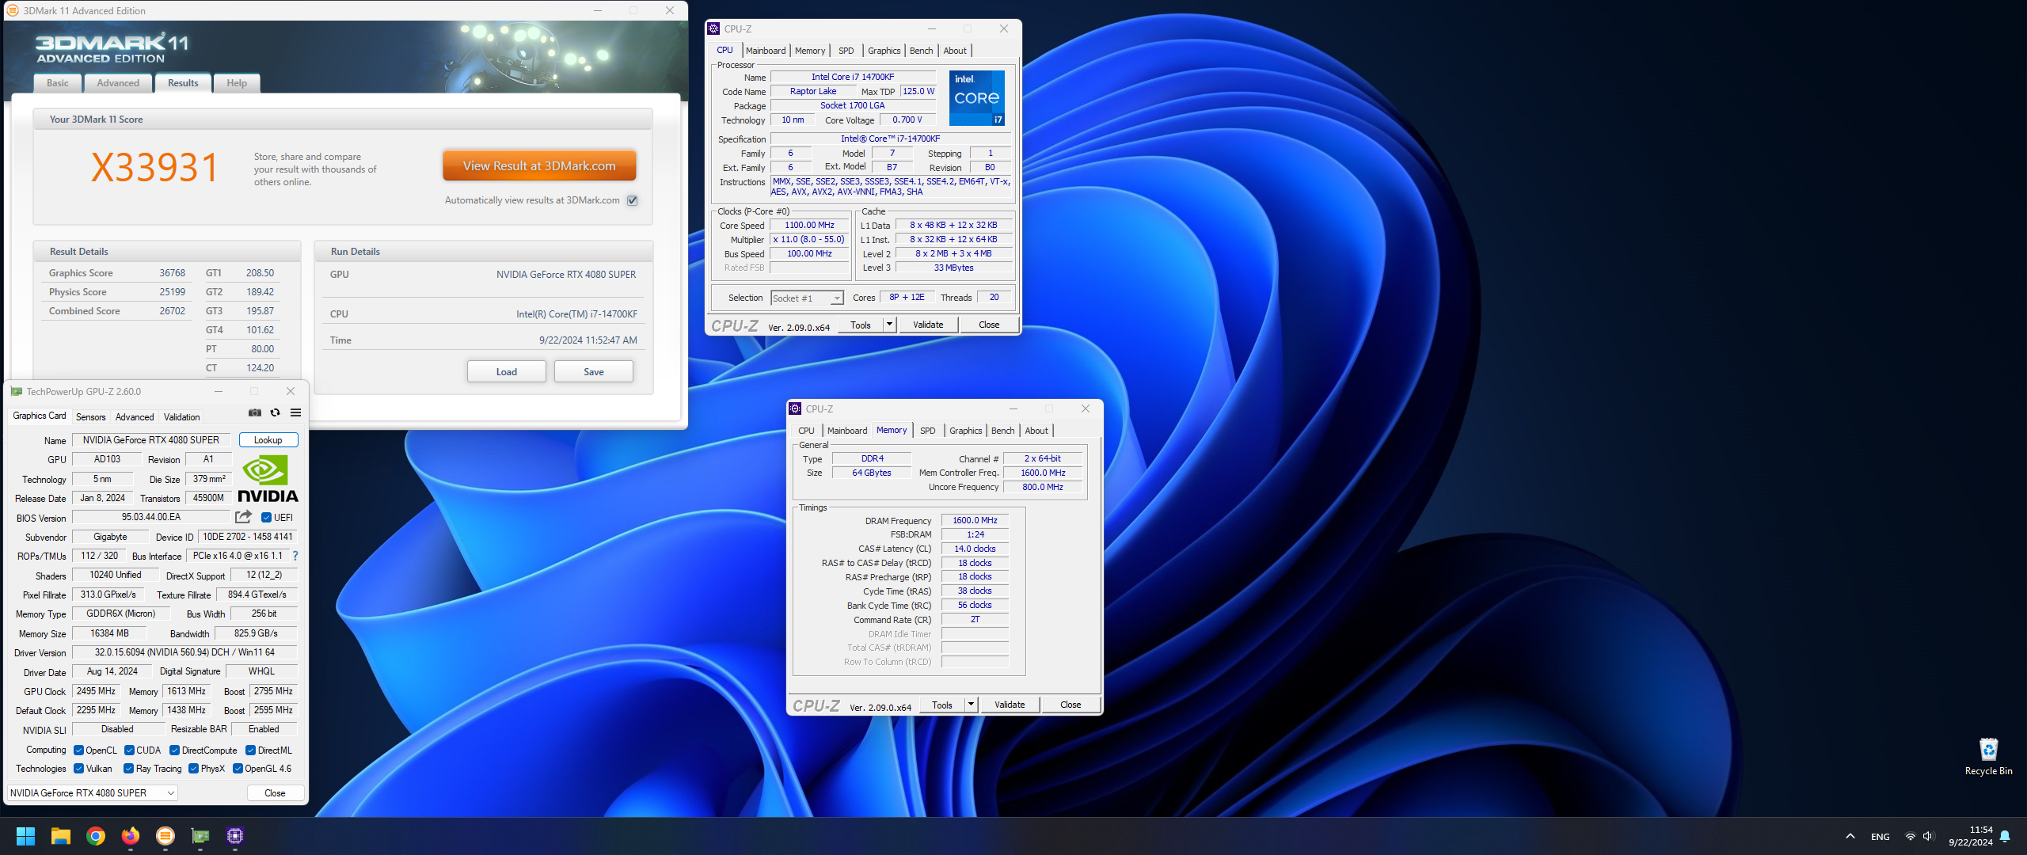Click View Result at 3DMark.com button
This screenshot has height=855, width=2027.
[x=539, y=166]
